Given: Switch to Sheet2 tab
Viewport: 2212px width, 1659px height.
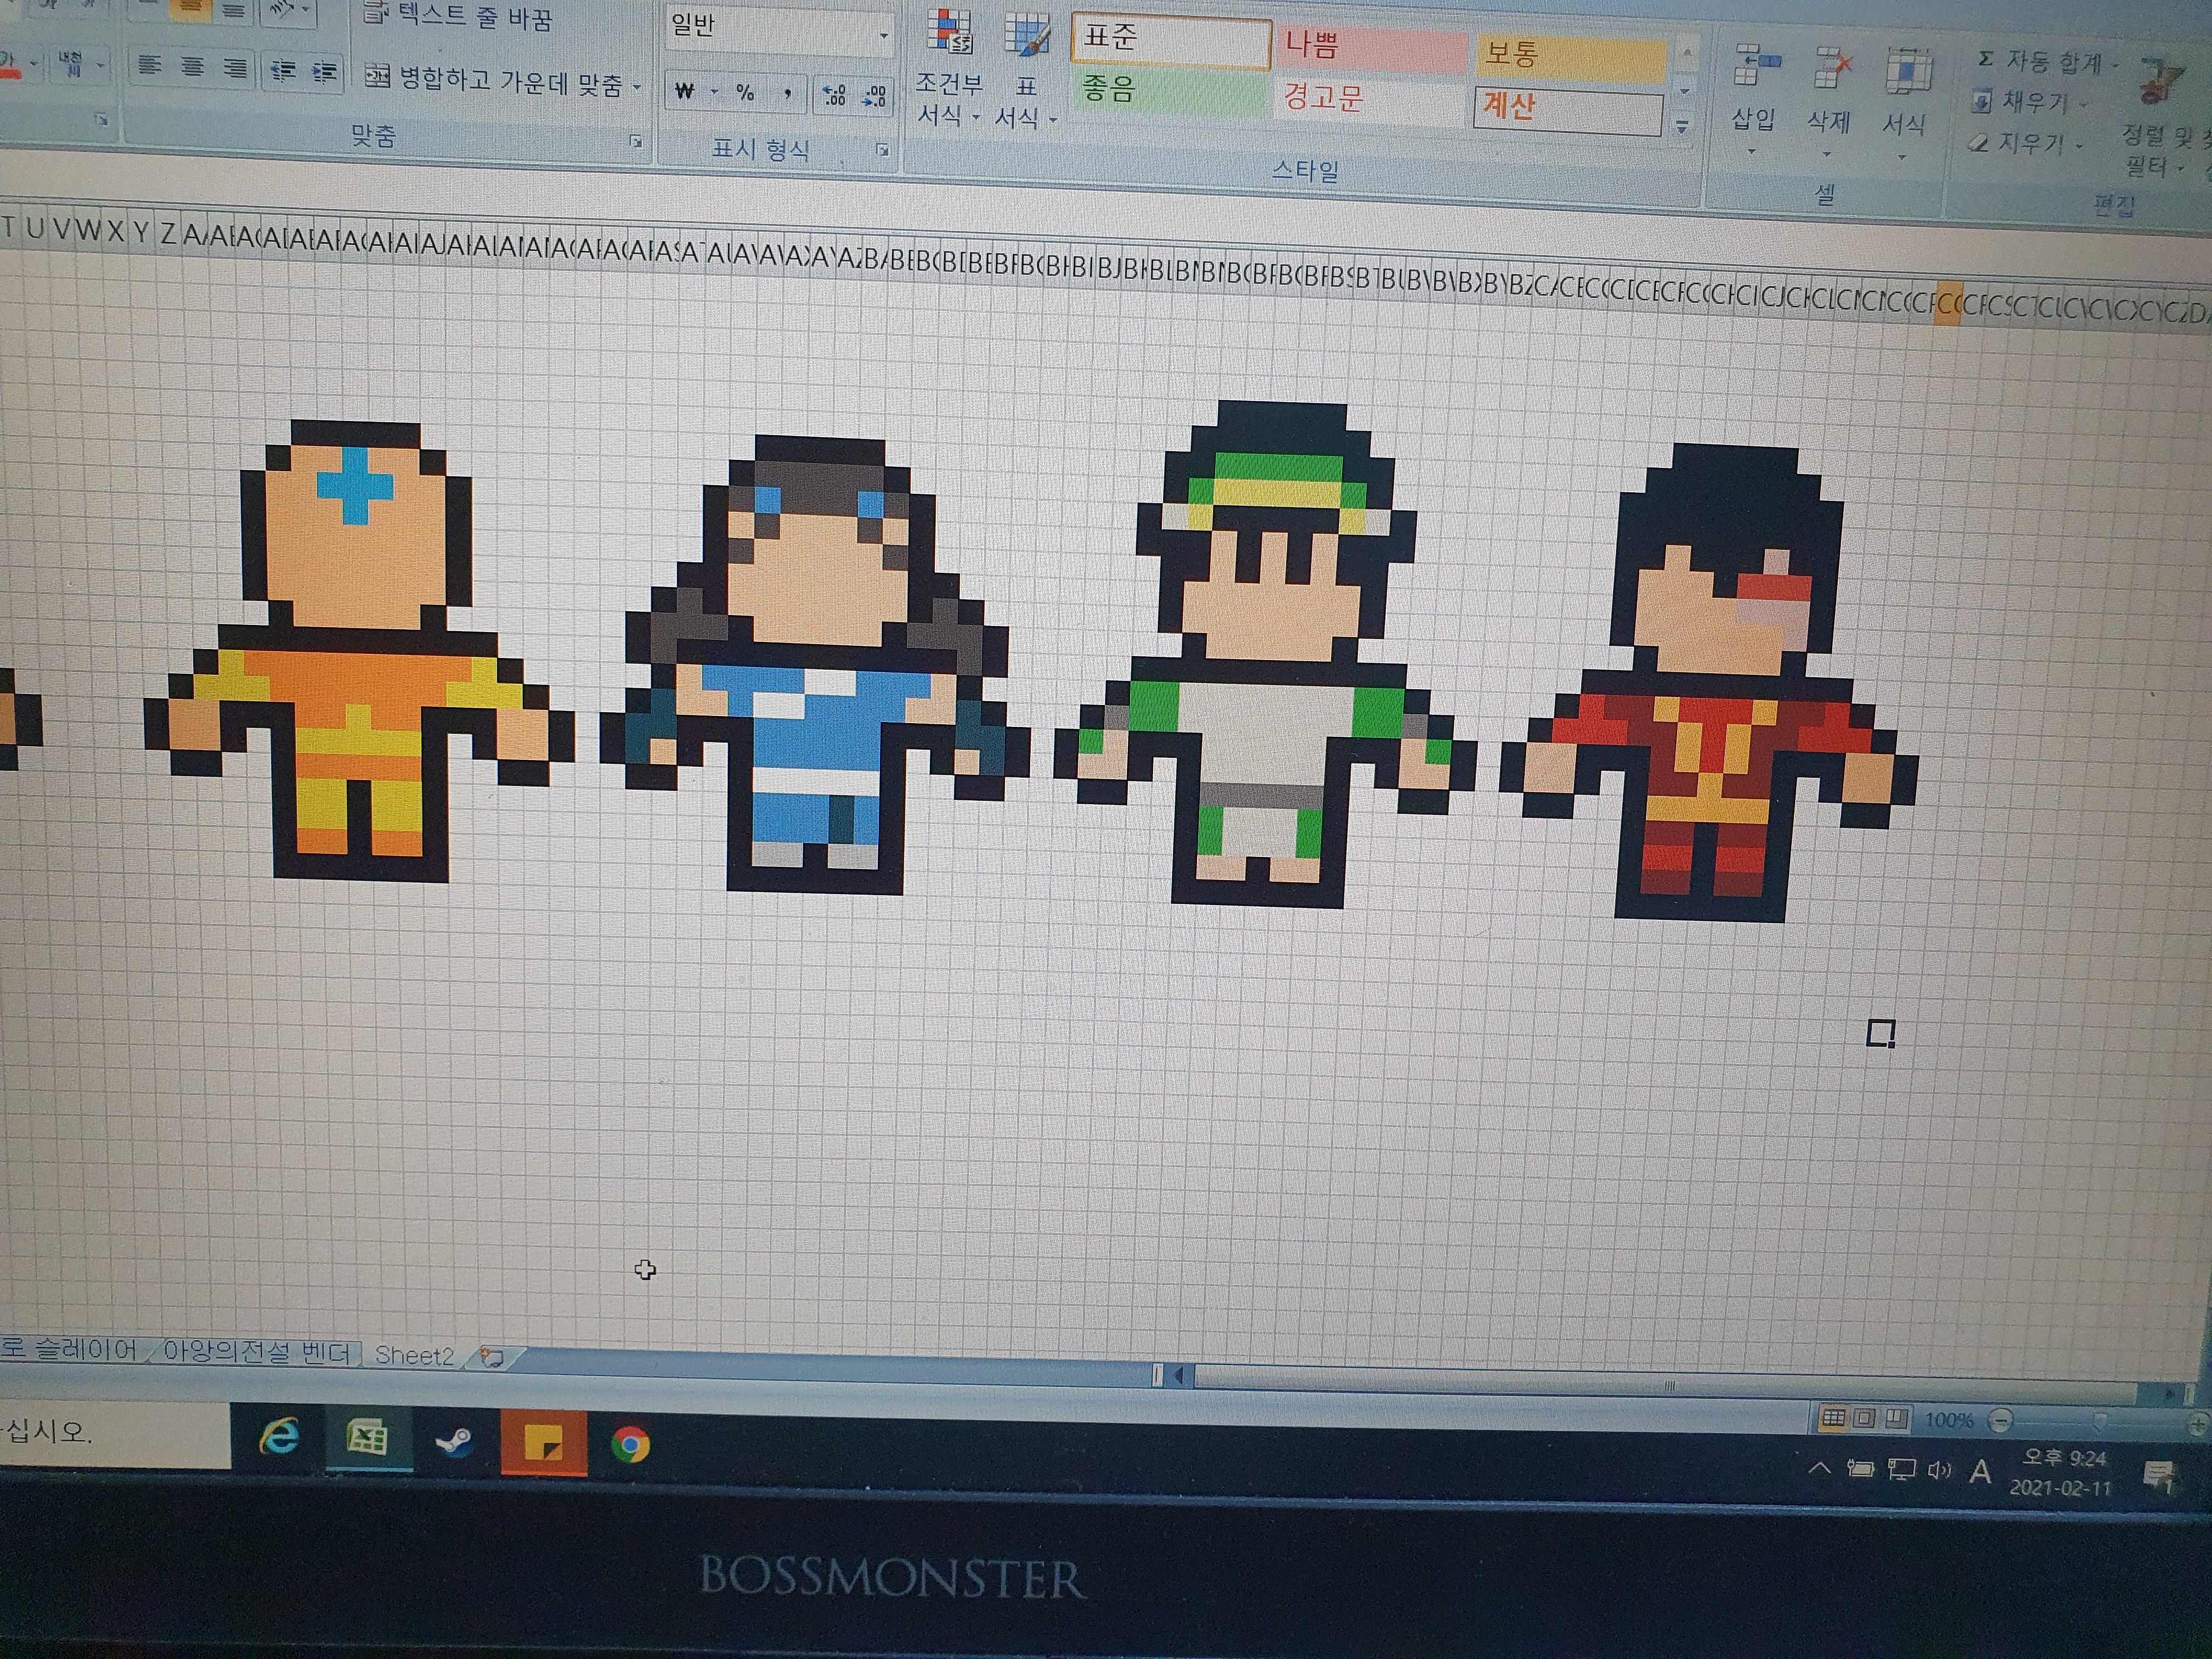Looking at the screenshot, I should [x=414, y=1355].
